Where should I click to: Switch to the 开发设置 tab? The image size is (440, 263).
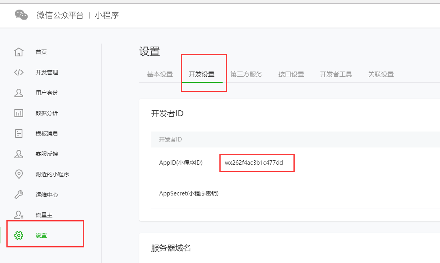point(201,74)
